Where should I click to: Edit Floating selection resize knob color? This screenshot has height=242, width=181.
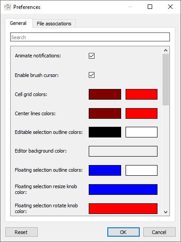[x=123, y=190]
